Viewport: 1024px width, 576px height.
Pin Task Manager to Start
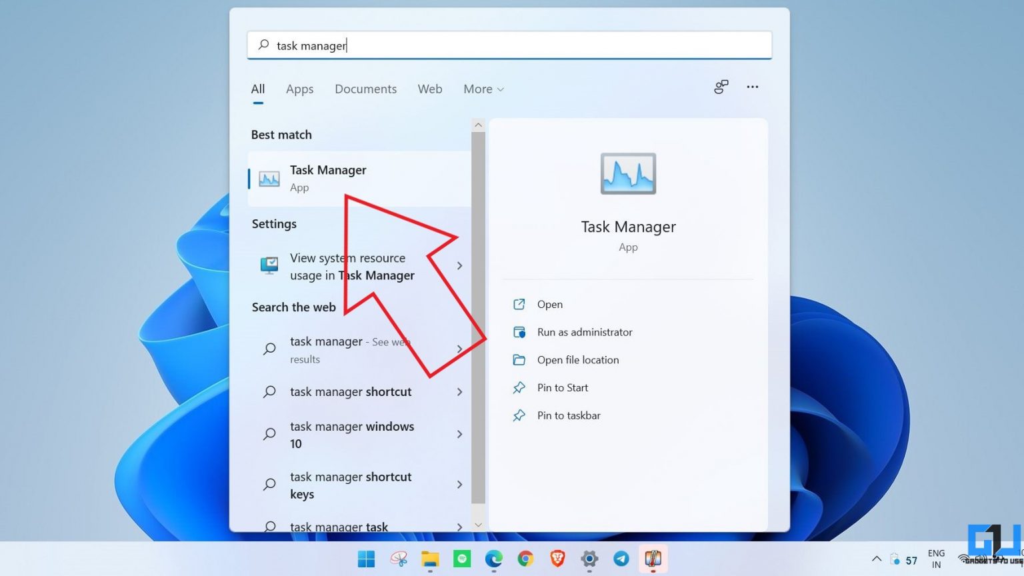(563, 387)
